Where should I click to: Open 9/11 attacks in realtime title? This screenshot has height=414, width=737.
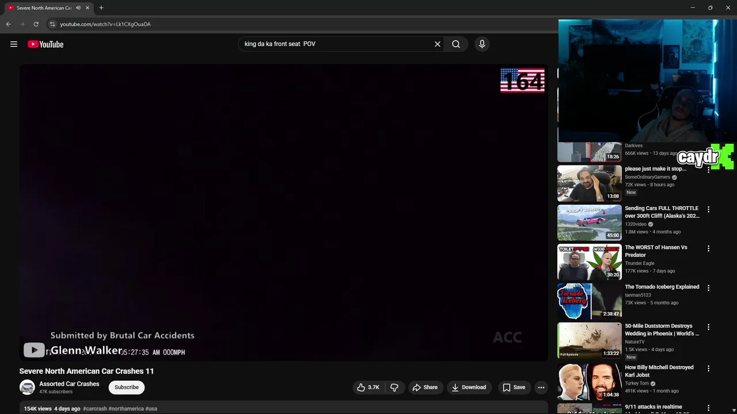(654, 407)
